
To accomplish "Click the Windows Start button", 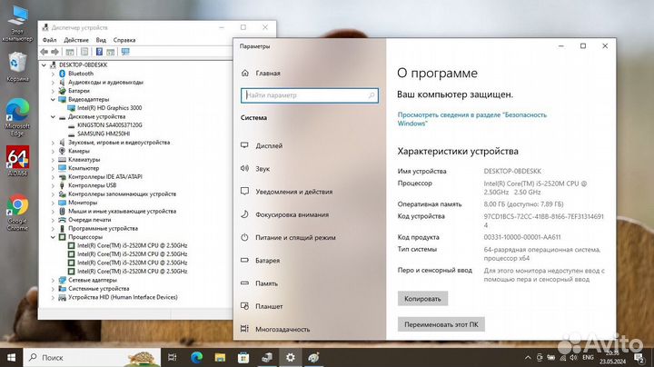I will pyautogui.click(x=11, y=357).
